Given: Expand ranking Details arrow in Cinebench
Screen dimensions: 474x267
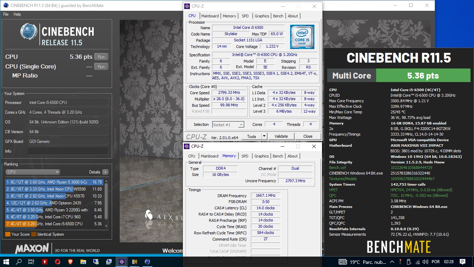Looking at the screenshot, I should 105,172.
